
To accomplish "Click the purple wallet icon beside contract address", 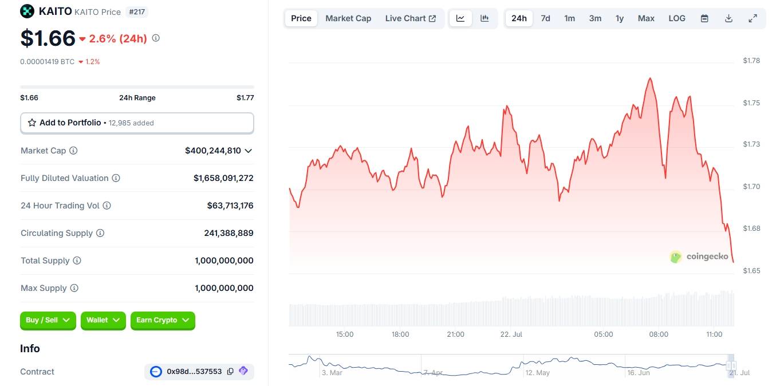I will 243,371.
